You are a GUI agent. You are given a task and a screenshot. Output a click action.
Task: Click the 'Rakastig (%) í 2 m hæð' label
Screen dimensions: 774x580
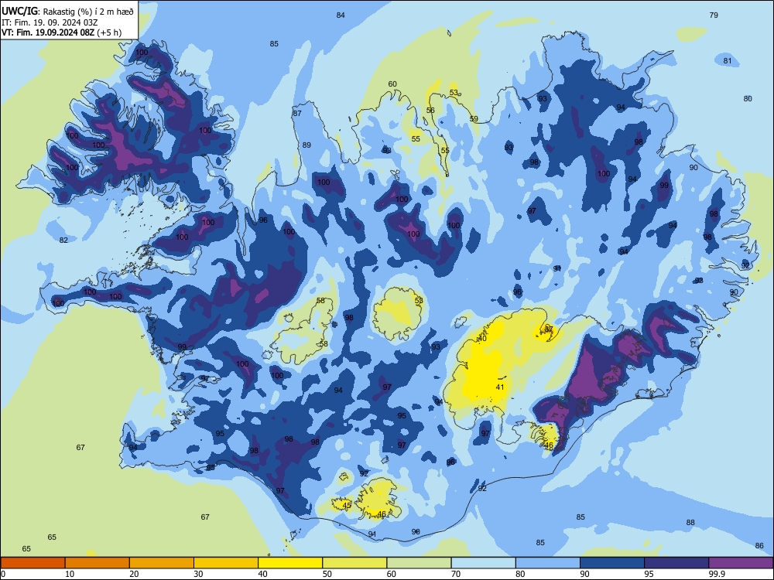point(88,12)
